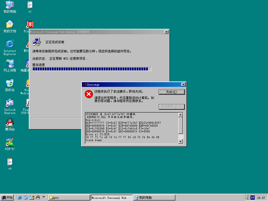Click the 该程序执行了非法操作 message
The height and width of the screenshot is (201, 268).
pos(119,92)
